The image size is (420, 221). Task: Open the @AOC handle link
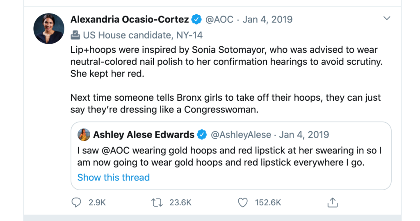click(219, 19)
